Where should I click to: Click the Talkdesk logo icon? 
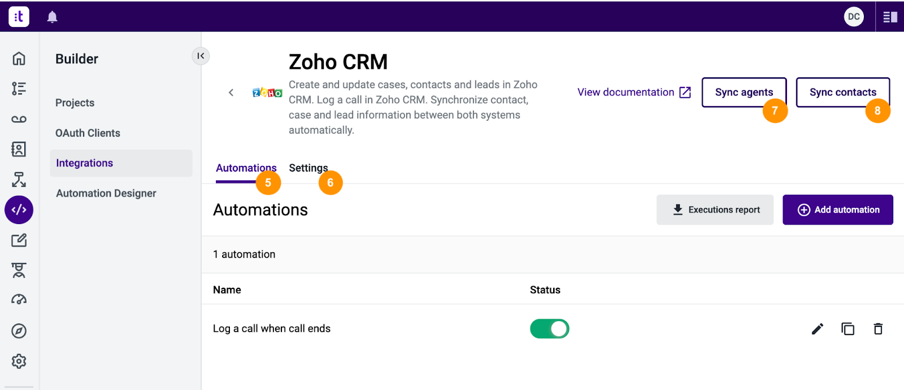click(19, 17)
